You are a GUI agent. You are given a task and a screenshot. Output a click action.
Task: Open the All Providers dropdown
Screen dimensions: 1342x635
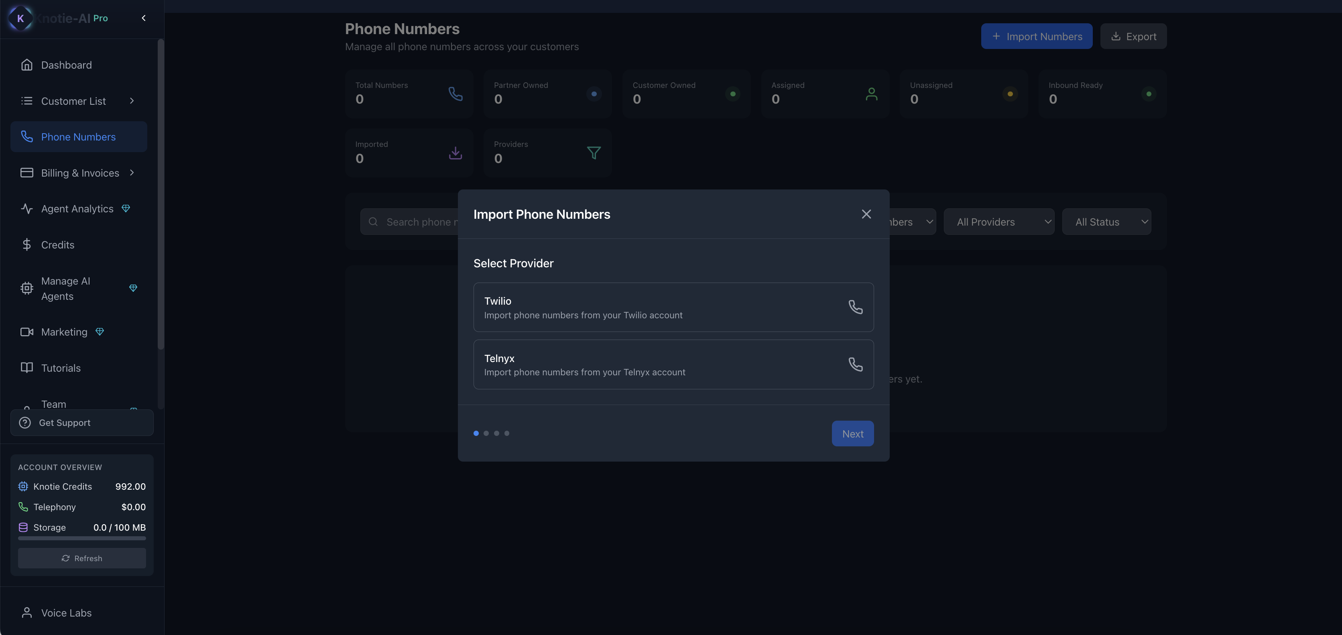[x=998, y=222]
